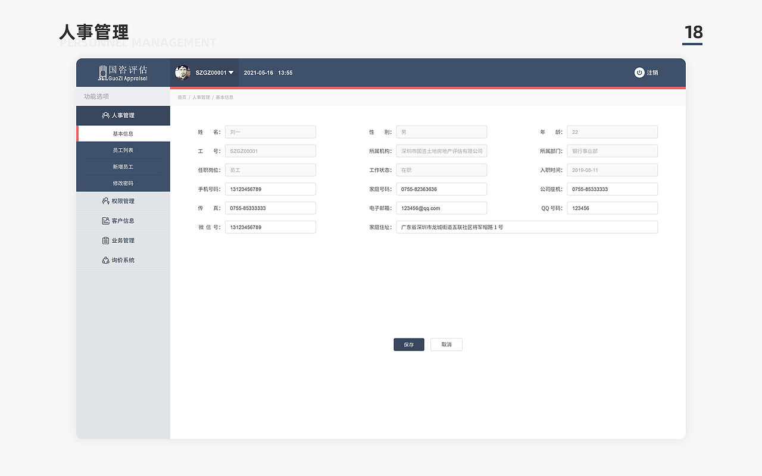The height and width of the screenshot is (476, 762).
Task: Expand the 权限管理 menu
Action: pyautogui.click(x=123, y=201)
